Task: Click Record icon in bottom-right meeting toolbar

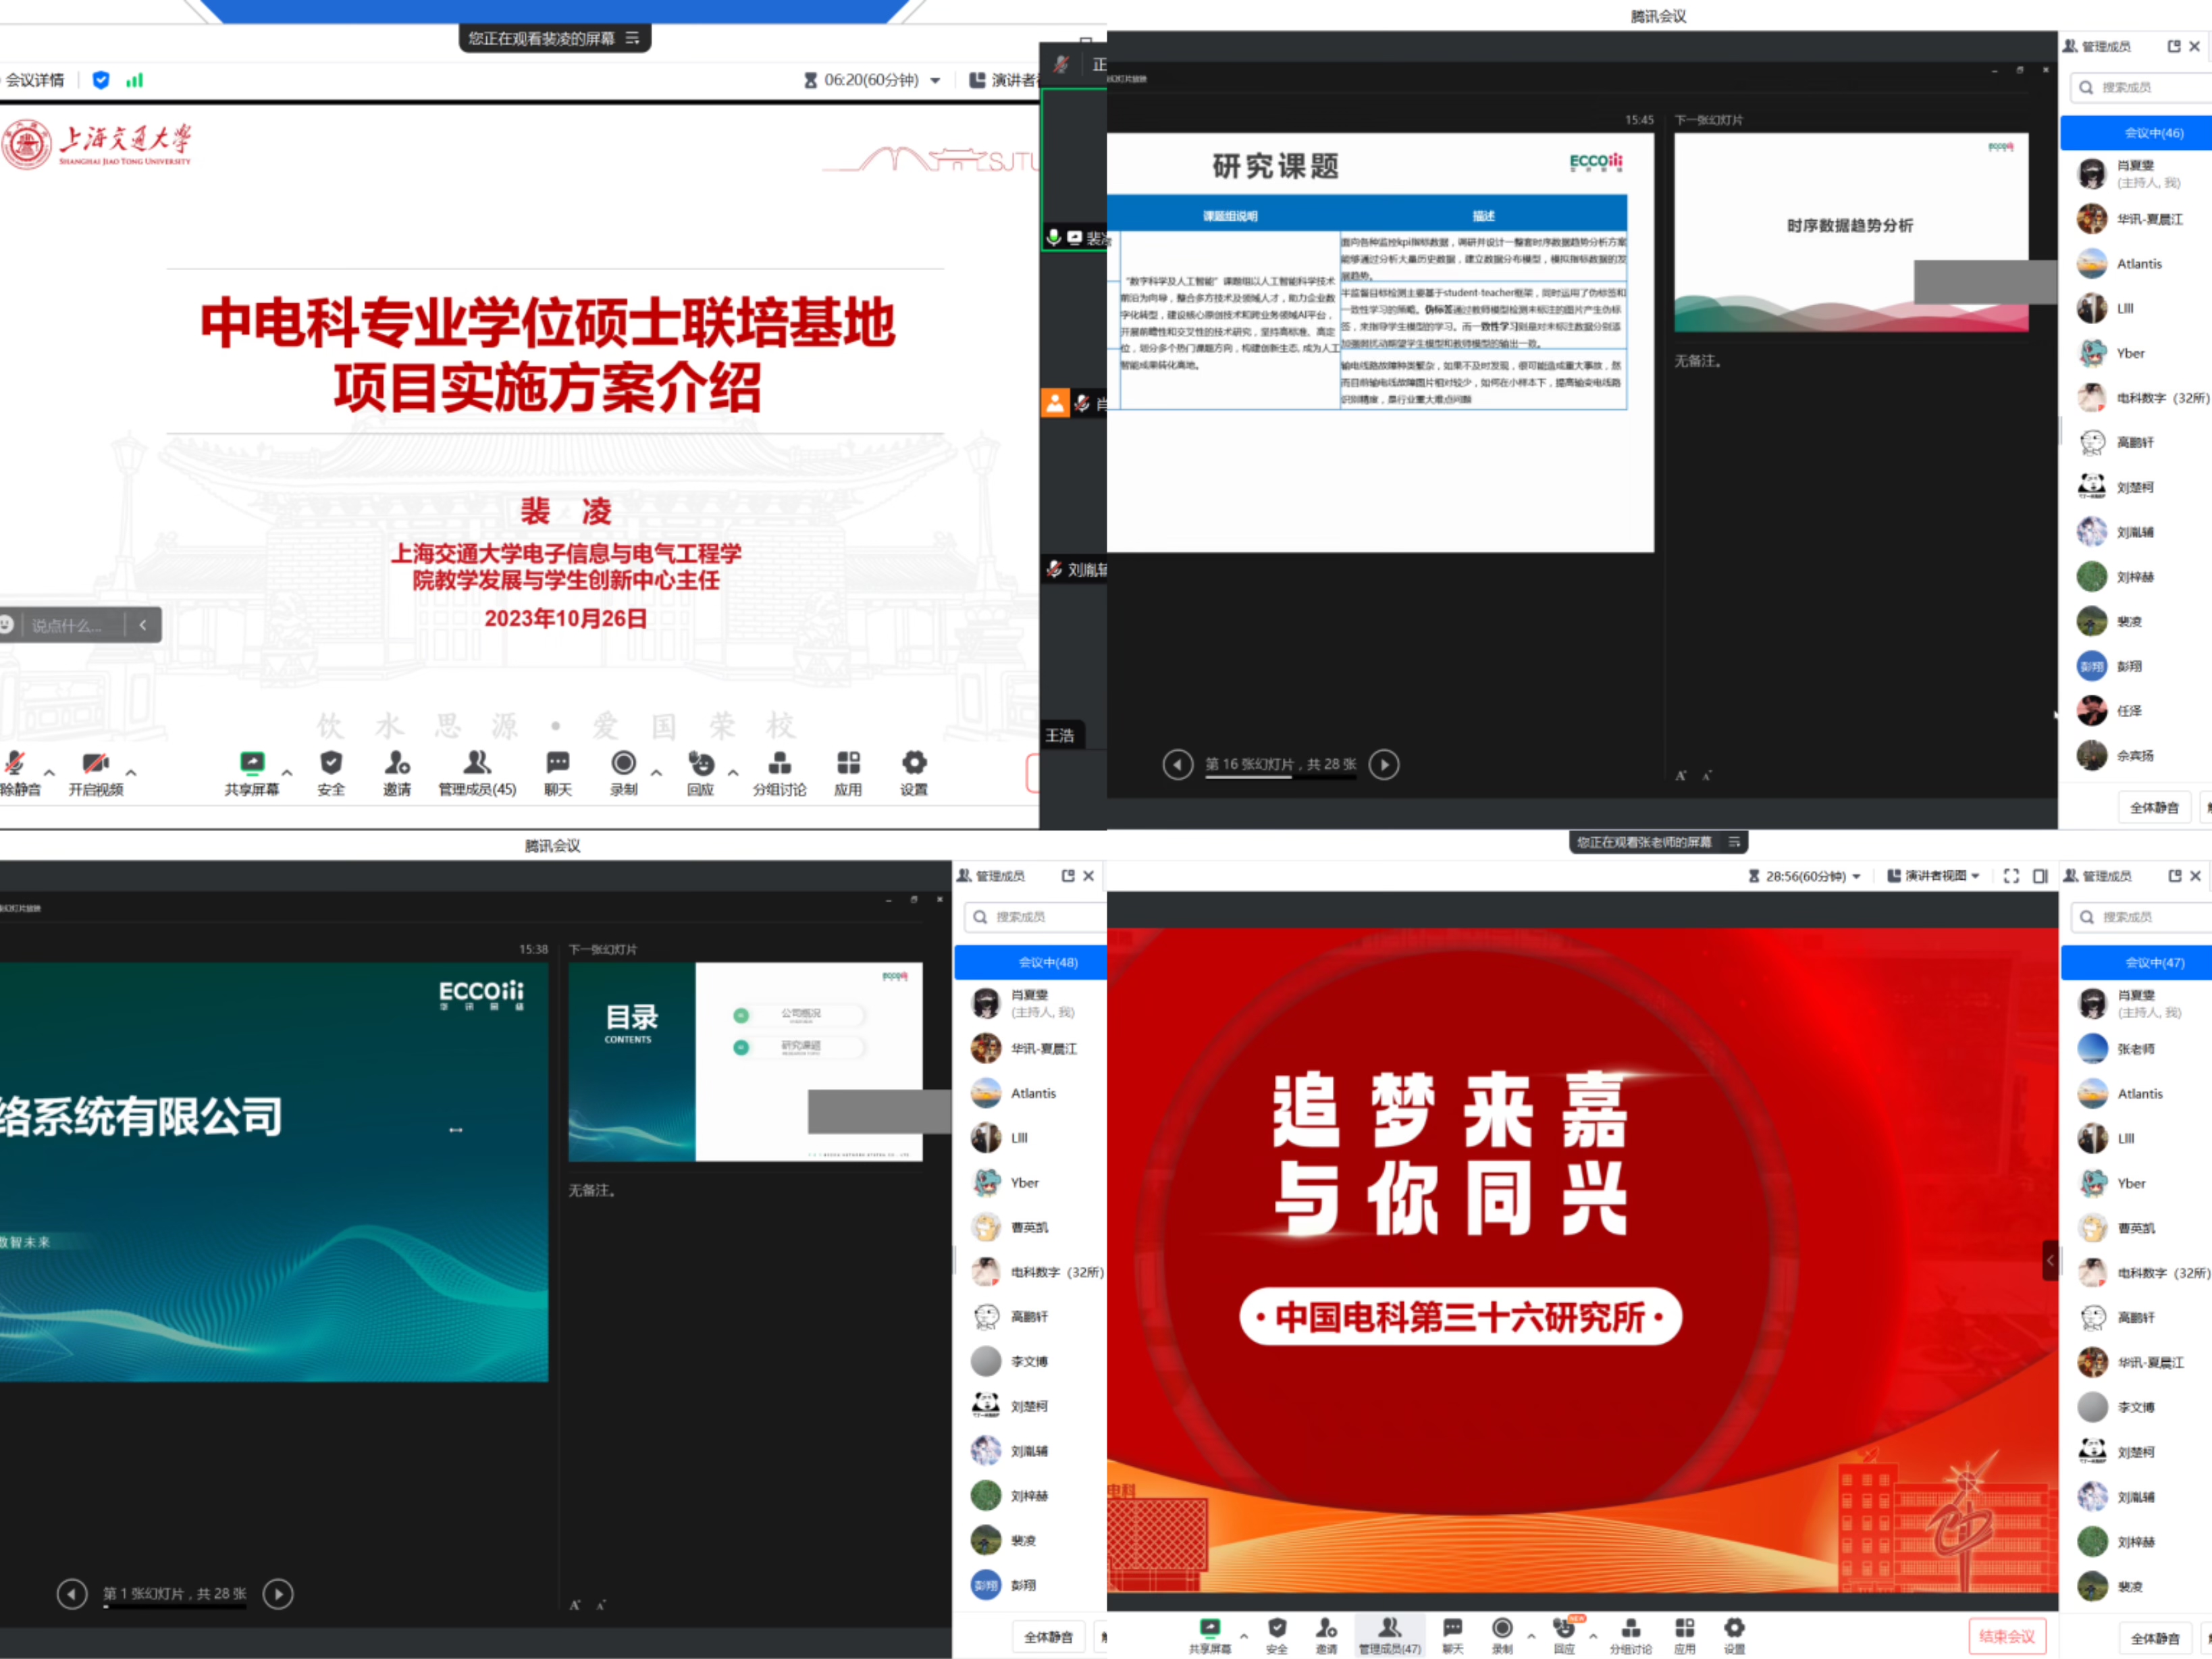Action: point(1502,1635)
